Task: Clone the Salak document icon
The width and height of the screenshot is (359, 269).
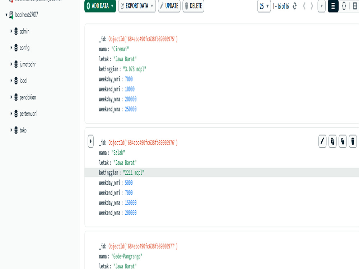Action: 342,141
